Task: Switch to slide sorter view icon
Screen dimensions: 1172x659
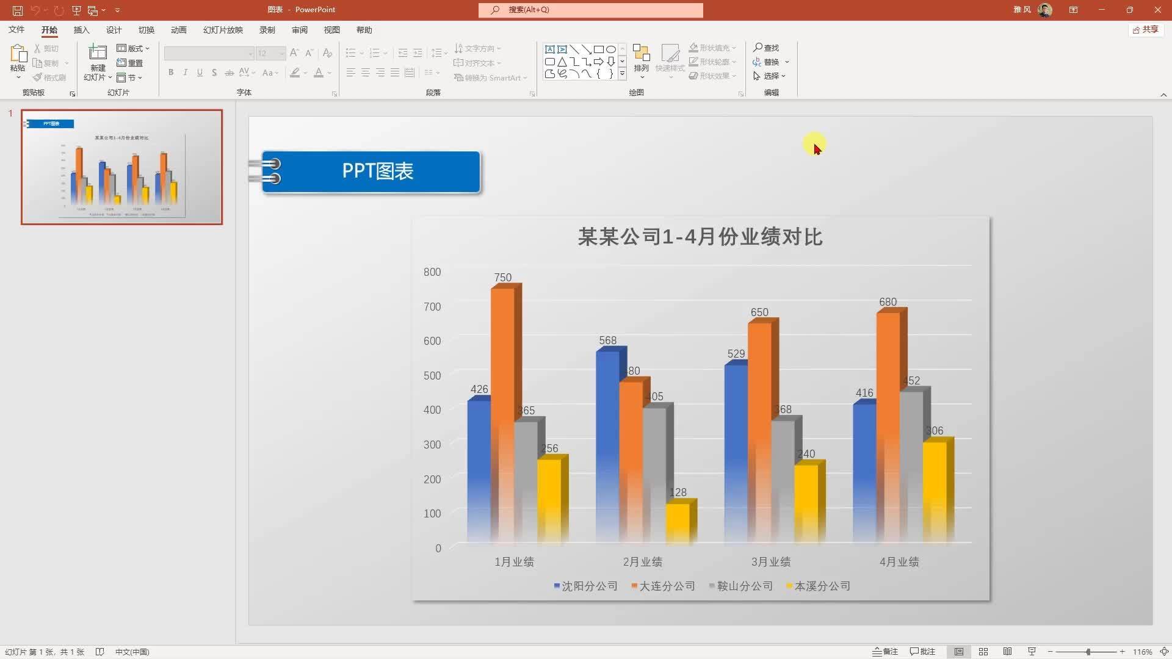Action: 983,652
